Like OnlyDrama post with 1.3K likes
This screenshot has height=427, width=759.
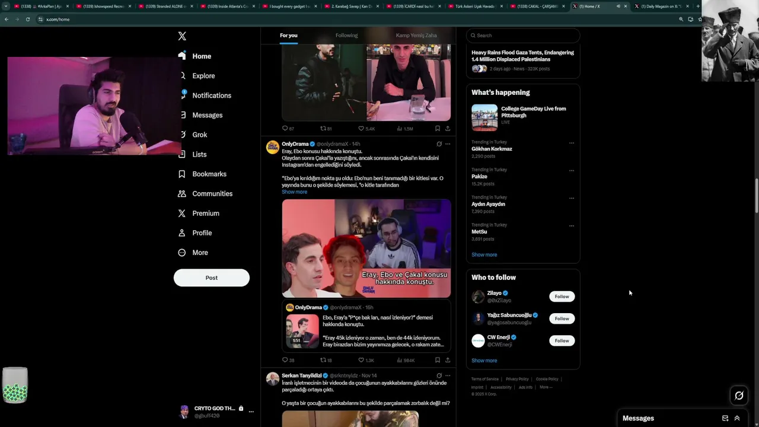point(366,360)
